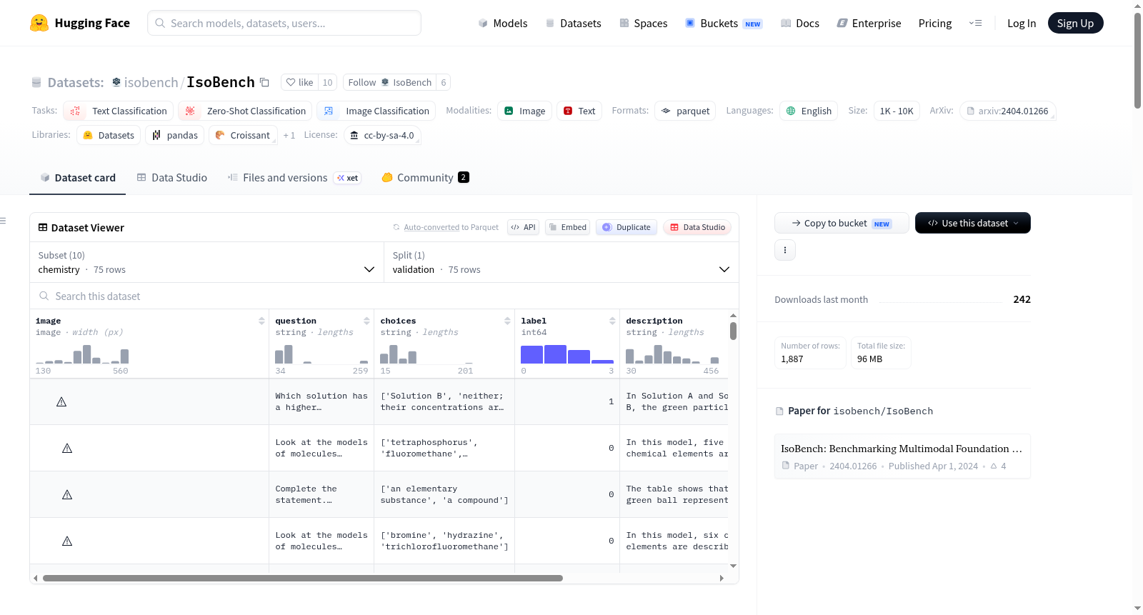Select the Zero-Shot Classification task tag
Viewport: 1143px width, 615px height.
point(245,111)
